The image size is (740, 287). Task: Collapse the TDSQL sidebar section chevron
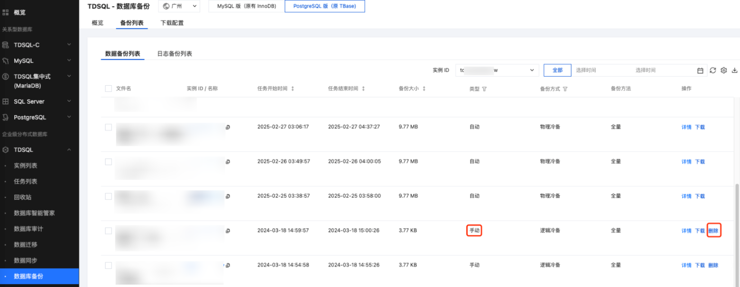(x=69, y=150)
